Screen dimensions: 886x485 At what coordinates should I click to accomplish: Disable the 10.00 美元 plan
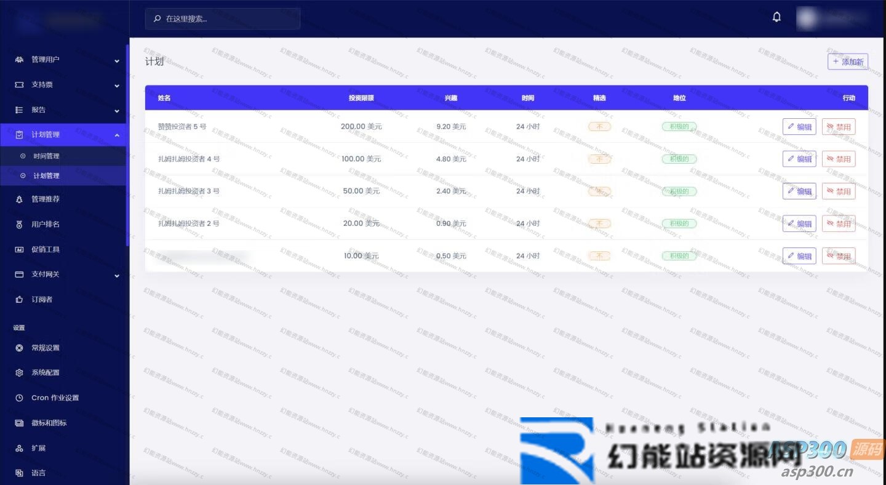point(838,256)
